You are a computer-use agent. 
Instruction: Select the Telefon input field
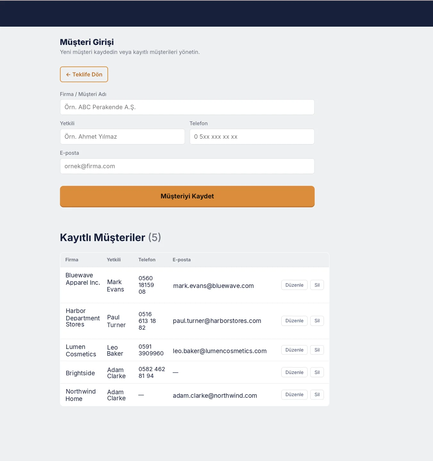[252, 136]
